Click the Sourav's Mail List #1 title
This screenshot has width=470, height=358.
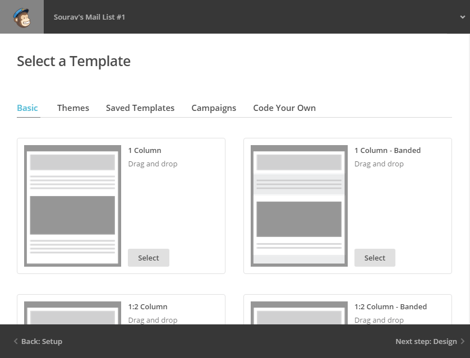point(89,17)
